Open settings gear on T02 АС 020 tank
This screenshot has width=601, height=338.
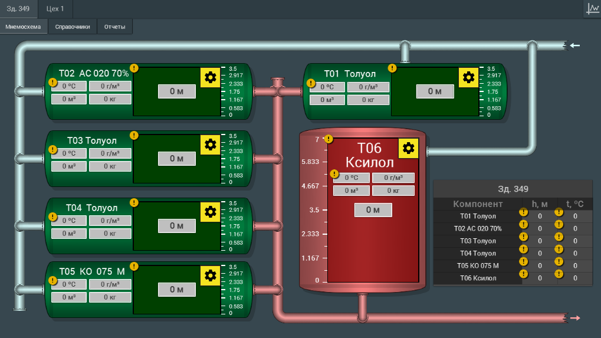pyautogui.click(x=210, y=78)
